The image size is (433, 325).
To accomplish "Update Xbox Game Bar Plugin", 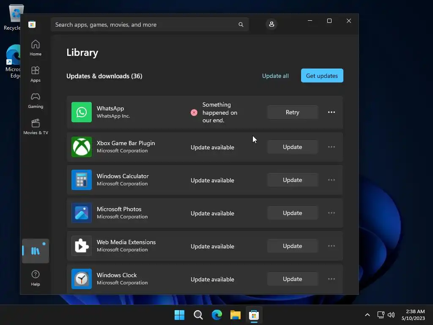I will pos(293,147).
